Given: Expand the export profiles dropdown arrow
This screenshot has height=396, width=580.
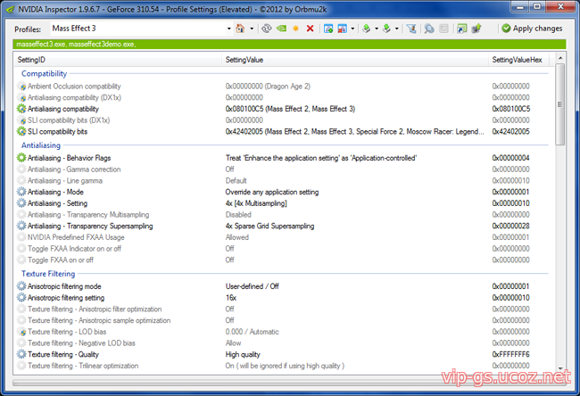Looking at the screenshot, I should coord(377,29).
